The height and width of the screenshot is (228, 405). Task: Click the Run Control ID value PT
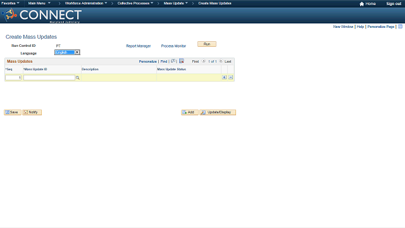coord(58,46)
